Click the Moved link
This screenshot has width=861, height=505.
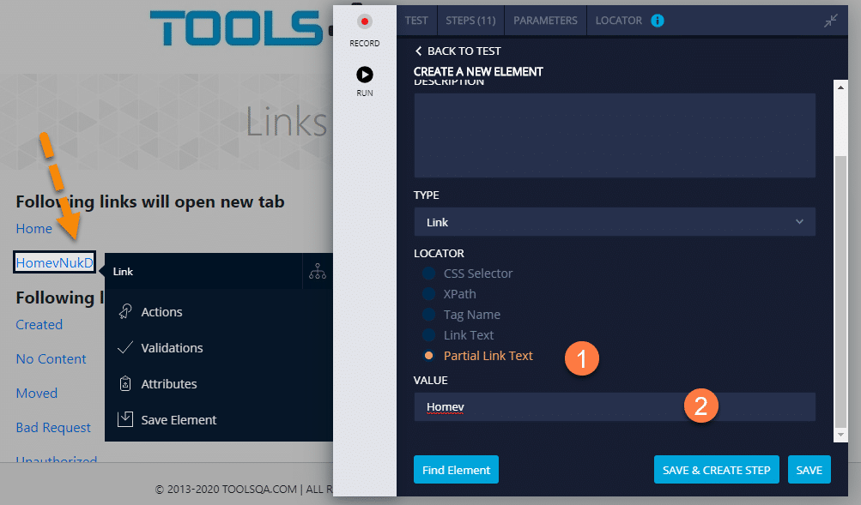click(37, 394)
